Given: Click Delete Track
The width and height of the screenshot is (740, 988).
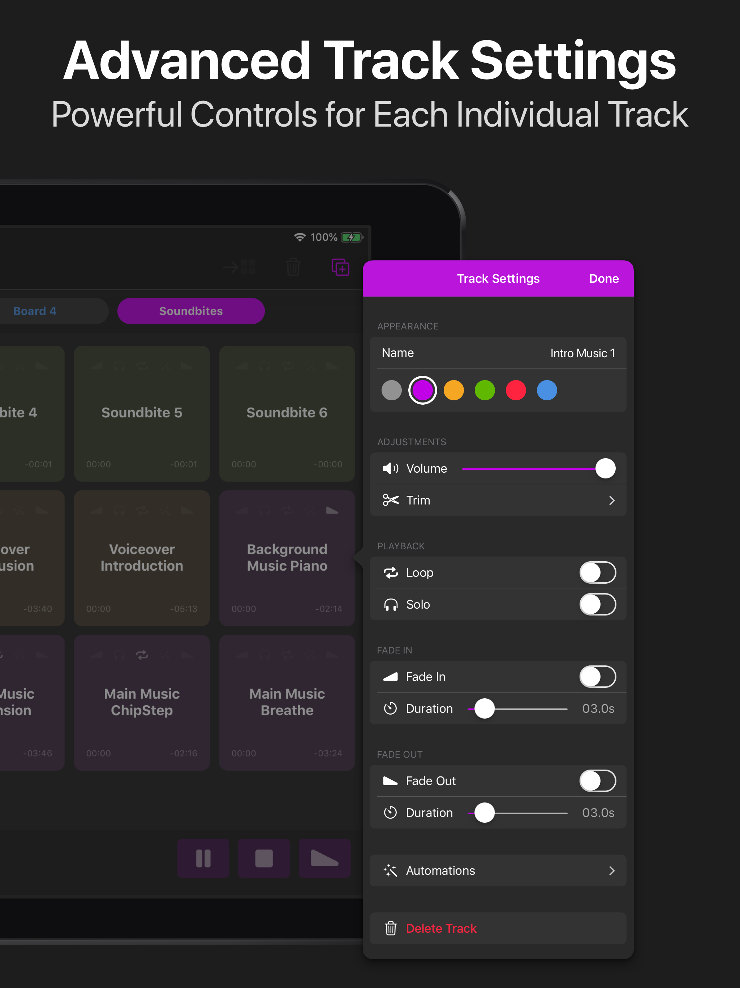Looking at the screenshot, I should [441, 928].
